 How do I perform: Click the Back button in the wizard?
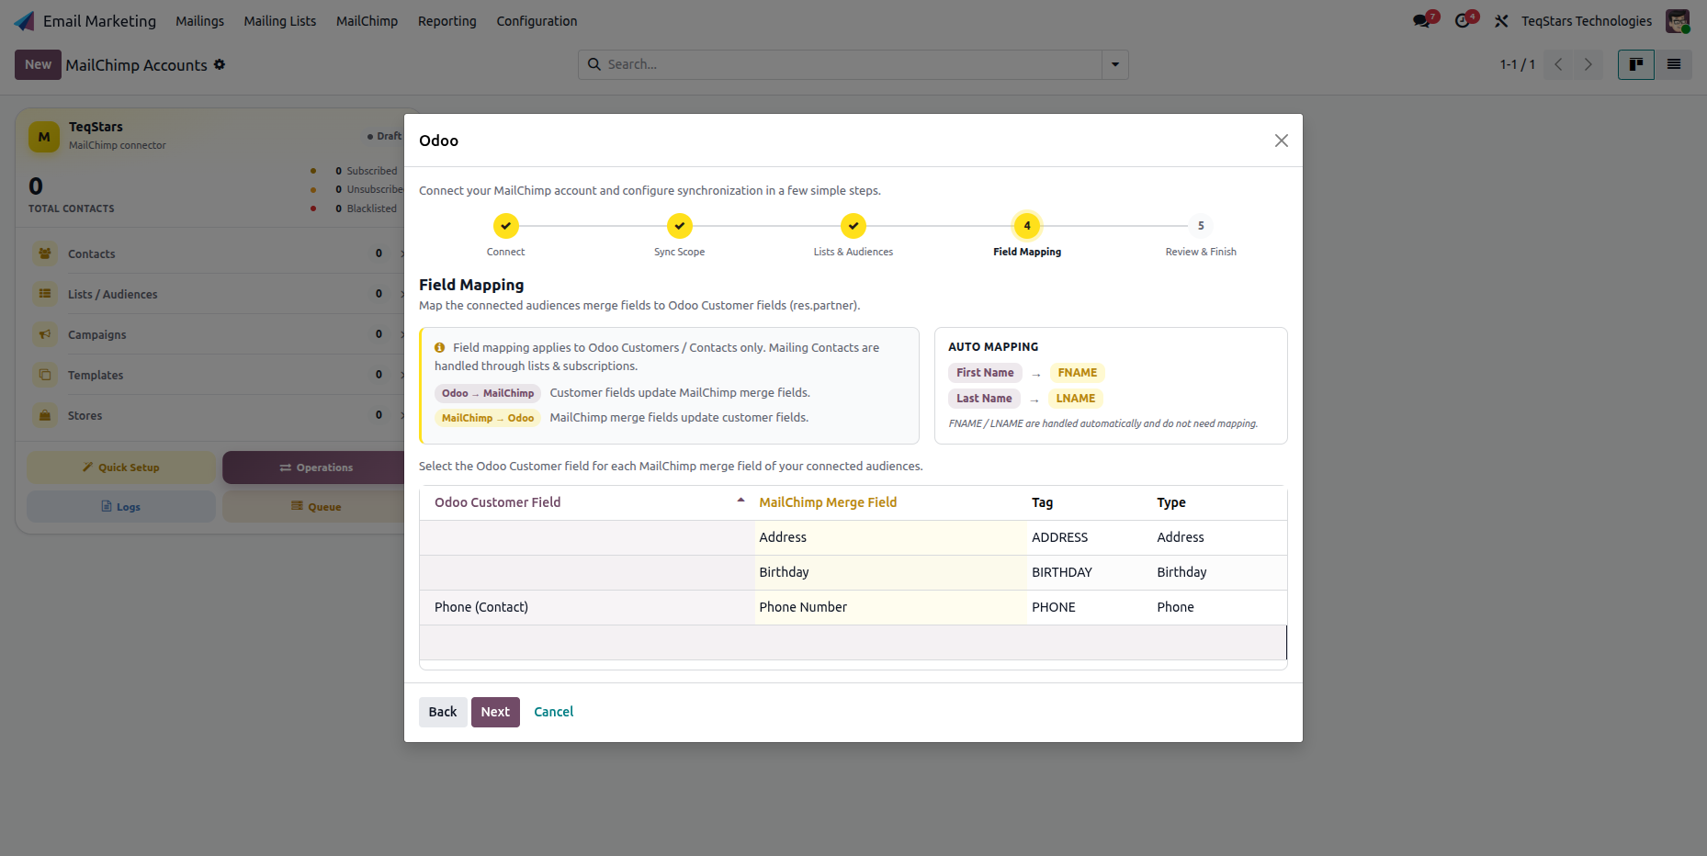pyautogui.click(x=443, y=712)
